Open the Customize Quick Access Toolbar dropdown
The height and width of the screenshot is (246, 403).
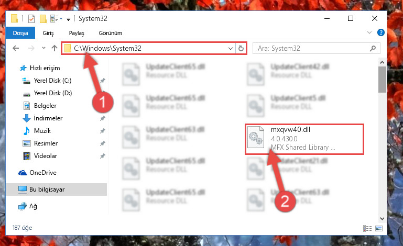(x=68, y=19)
